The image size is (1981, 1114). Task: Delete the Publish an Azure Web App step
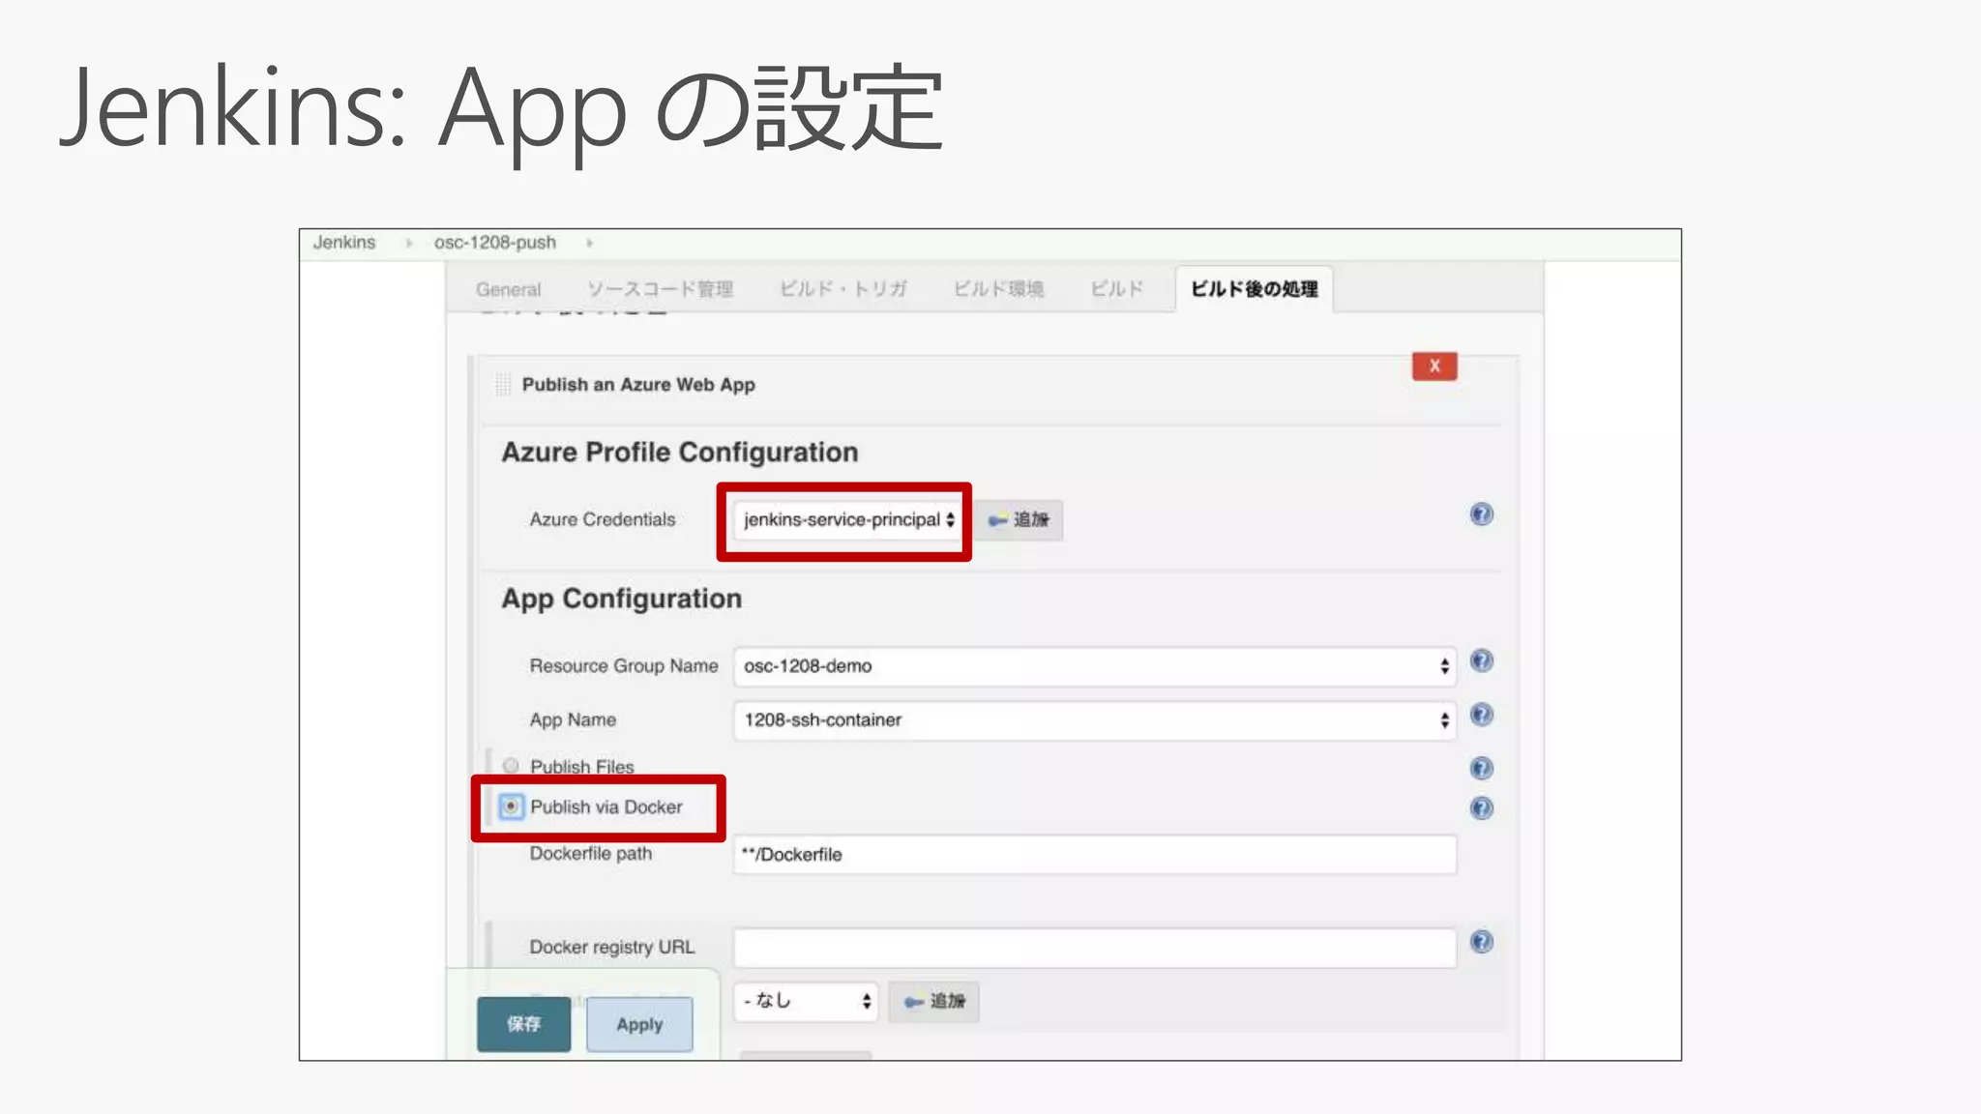pos(1434,366)
